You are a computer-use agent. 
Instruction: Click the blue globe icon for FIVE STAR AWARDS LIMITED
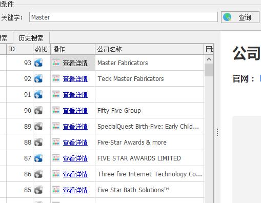click(x=38, y=158)
